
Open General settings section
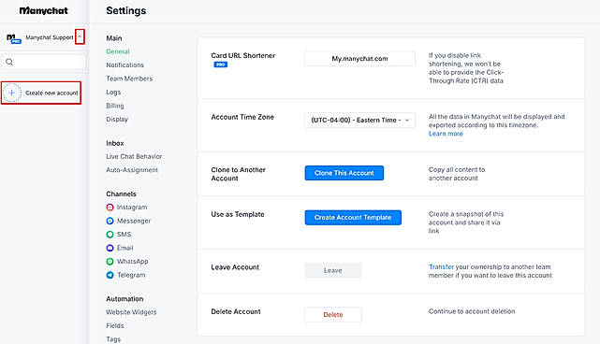118,51
